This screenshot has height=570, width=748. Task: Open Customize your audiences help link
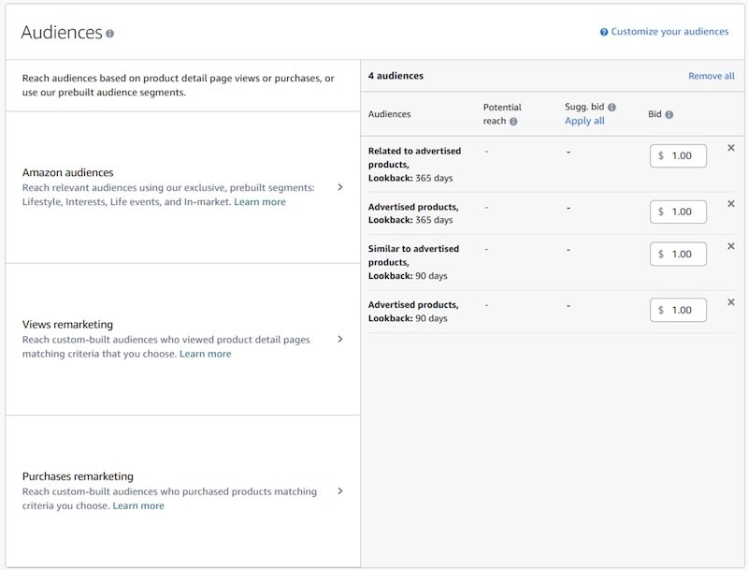[x=669, y=32]
